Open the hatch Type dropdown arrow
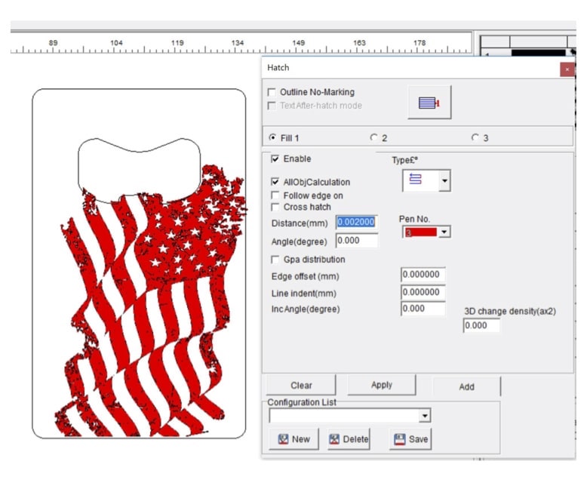 [444, 181]
